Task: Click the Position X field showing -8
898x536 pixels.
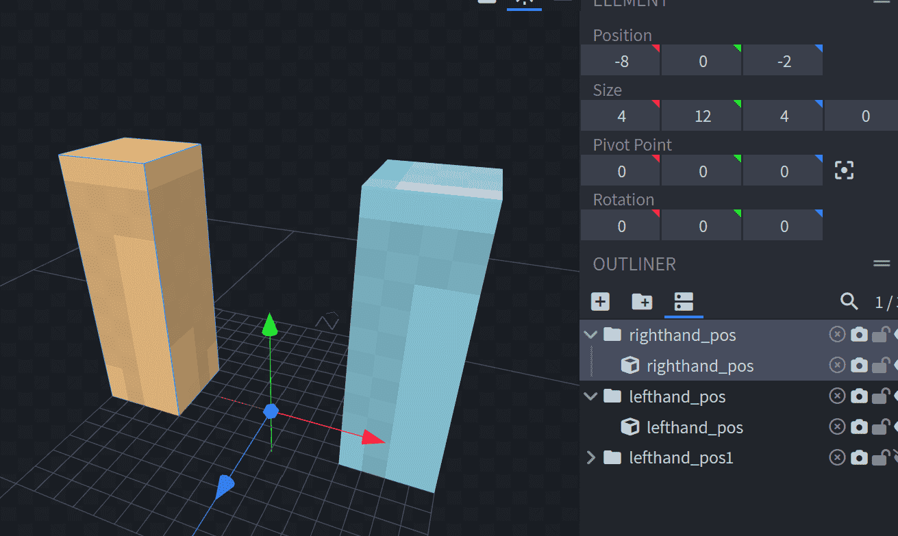Action: [621, 61]
